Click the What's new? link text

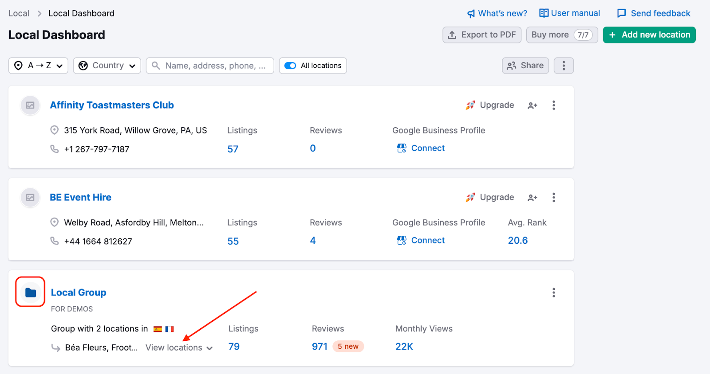[x=503, y=13]
